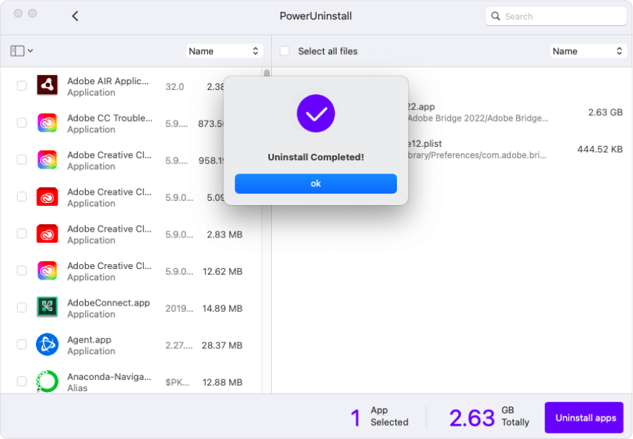This screenshot has height=439, width=633.
Task: Click the Uninstall Completed! message
Action: (x=315, y=157)
